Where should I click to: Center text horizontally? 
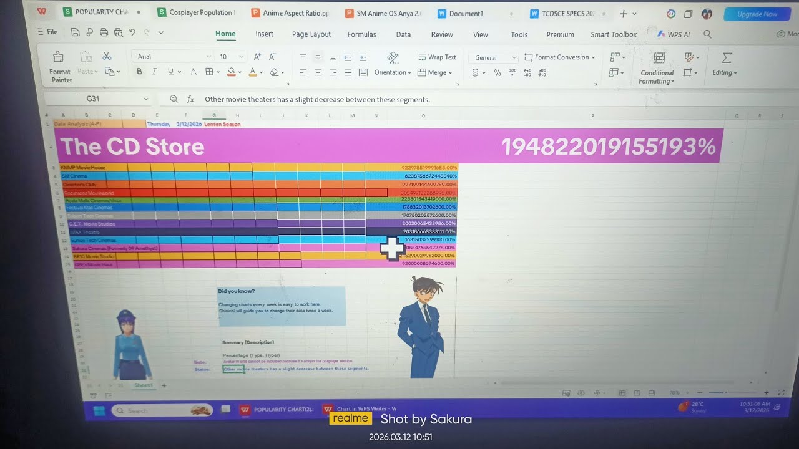click(318, 72)
